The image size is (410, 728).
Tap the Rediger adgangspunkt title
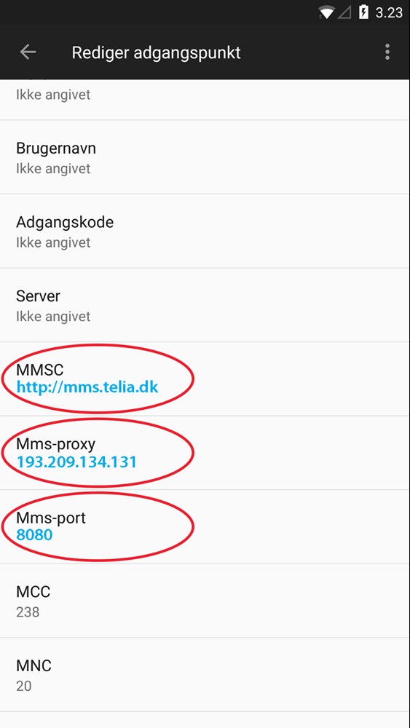click(x=156, y=52)
